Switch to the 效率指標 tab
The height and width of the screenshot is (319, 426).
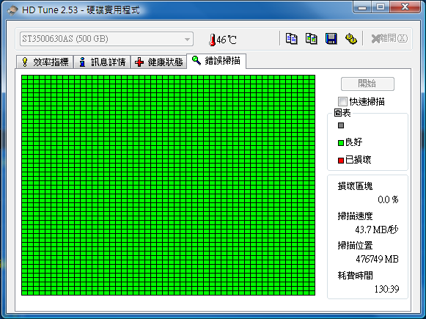click(x=45, y=62)
